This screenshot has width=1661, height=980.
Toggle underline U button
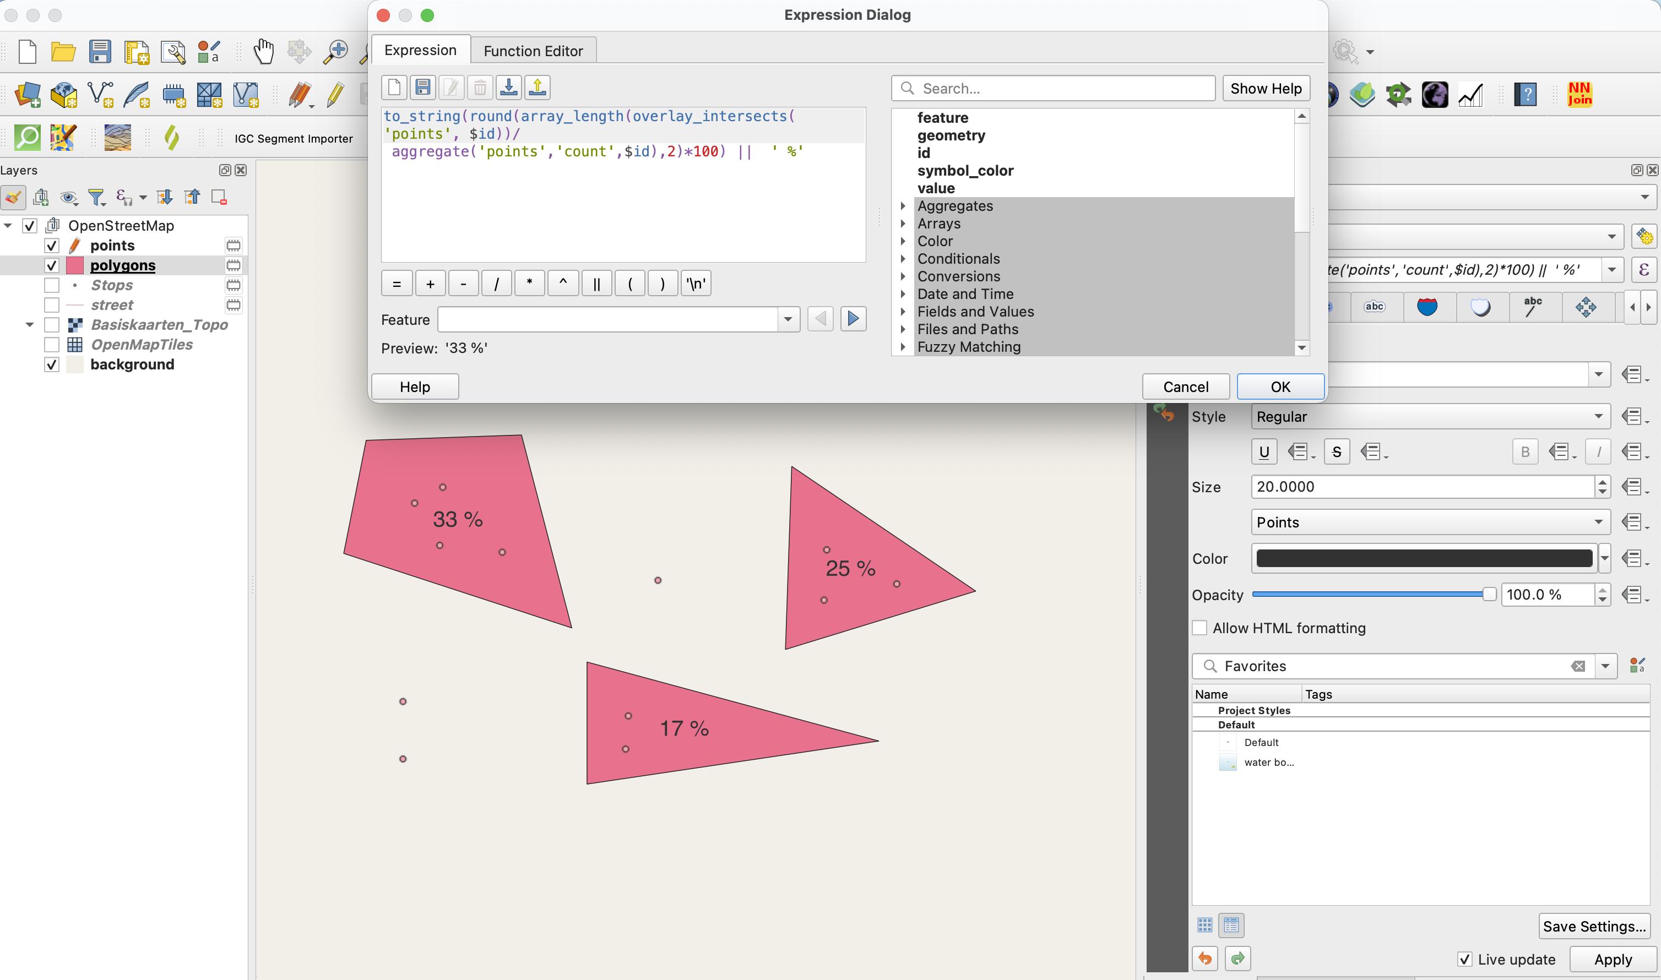(1264, 451)
